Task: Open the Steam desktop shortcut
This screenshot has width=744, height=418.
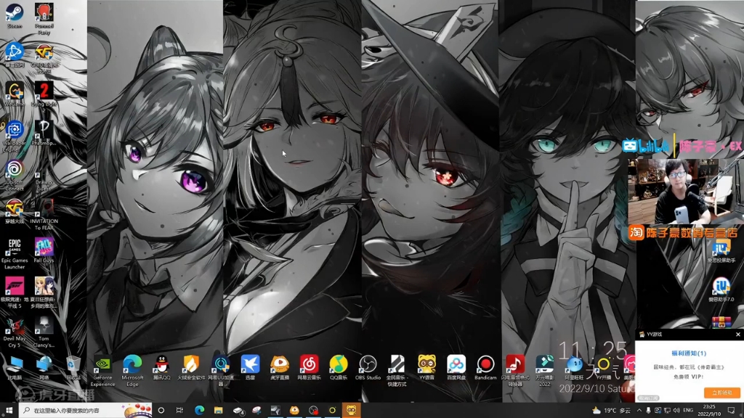Action: 15,15
